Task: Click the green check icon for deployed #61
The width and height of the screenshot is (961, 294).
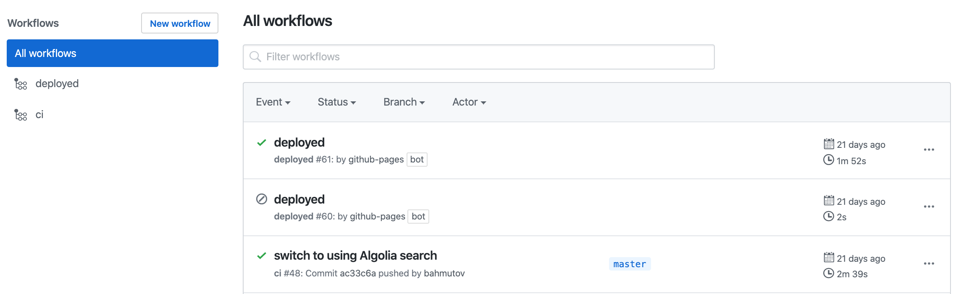Action: pos(262,143)
